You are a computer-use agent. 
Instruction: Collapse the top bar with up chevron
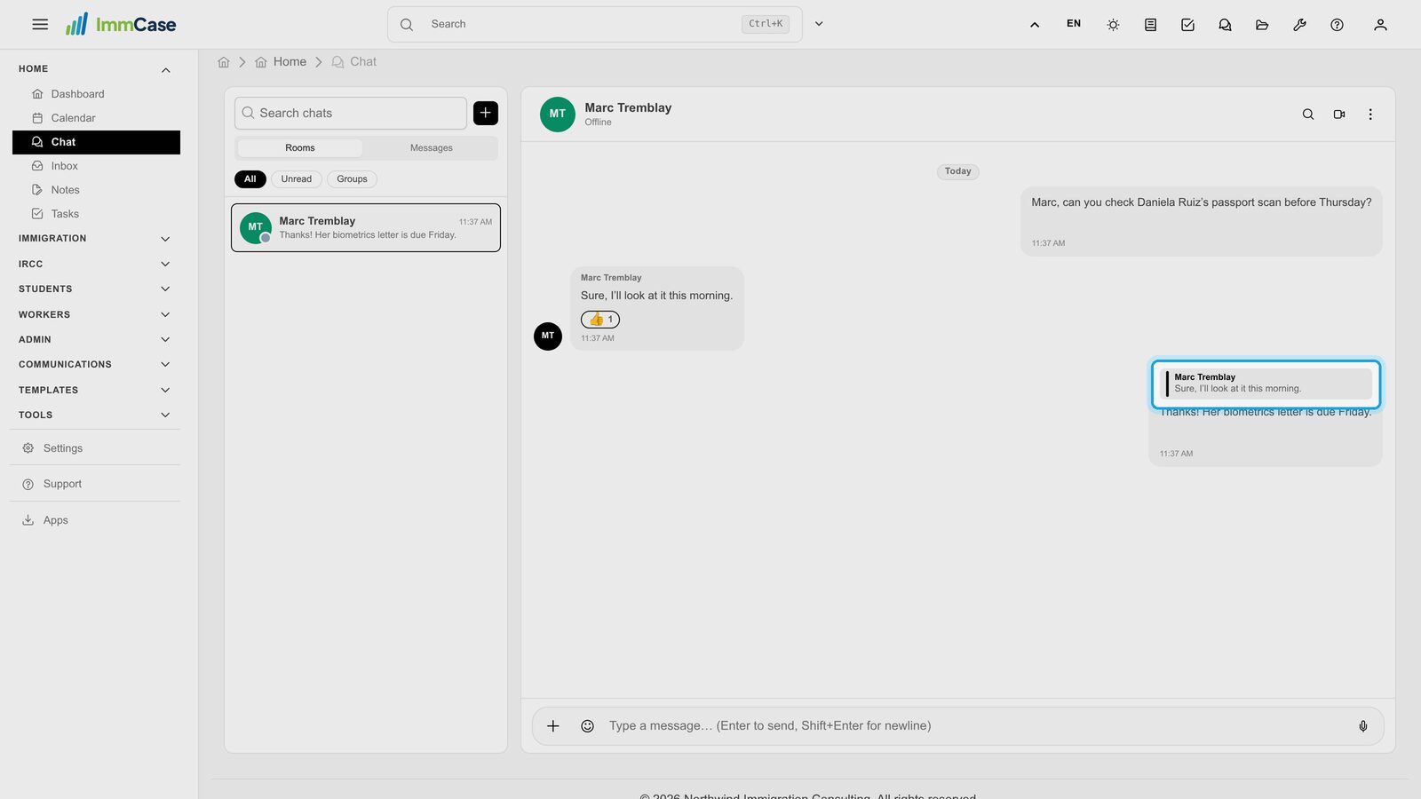pyautogui.click(x=1035, y=25)
